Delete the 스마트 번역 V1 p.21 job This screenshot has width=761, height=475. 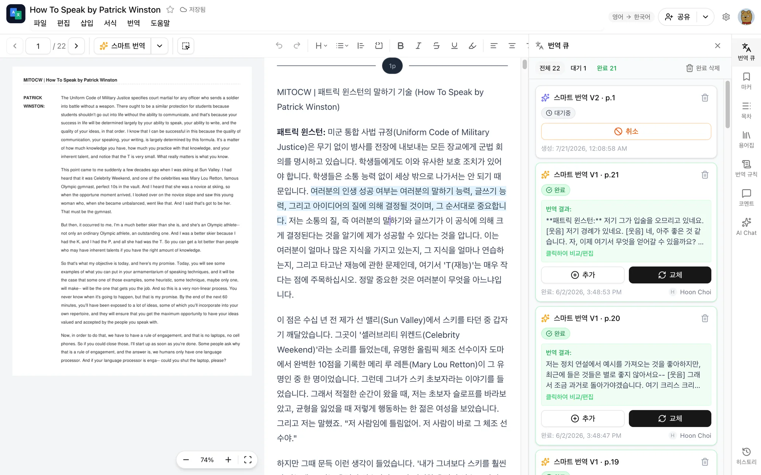click(705, 175)
